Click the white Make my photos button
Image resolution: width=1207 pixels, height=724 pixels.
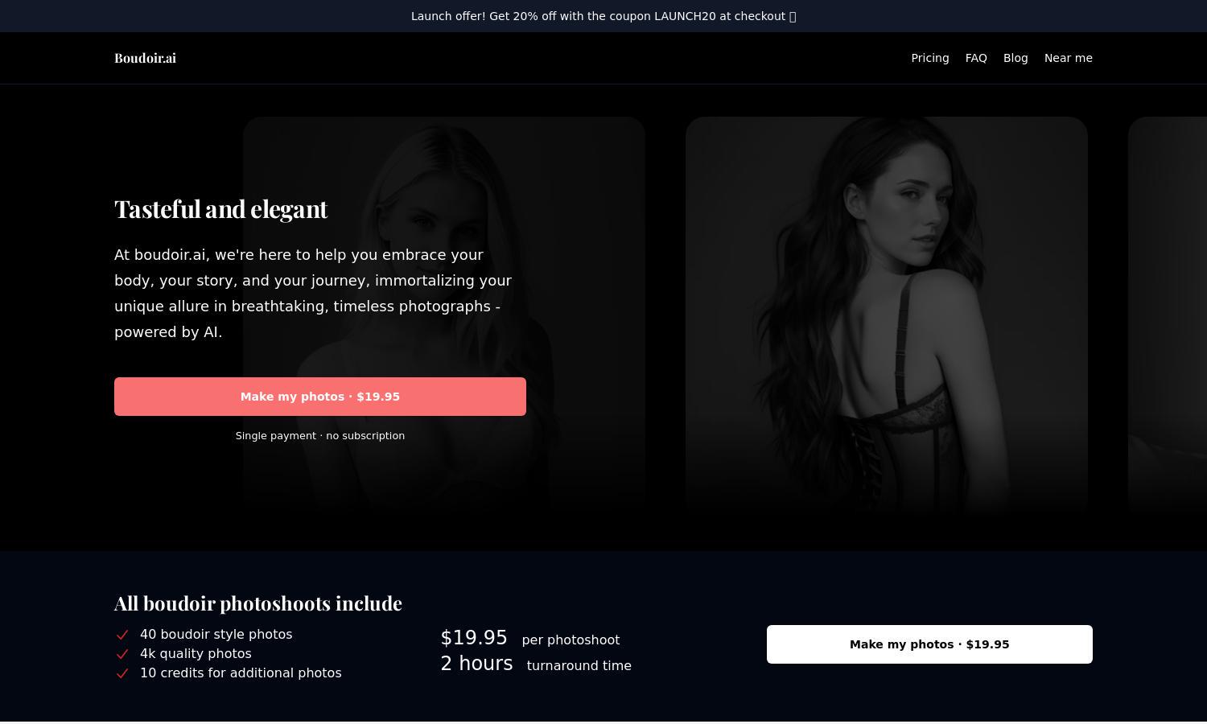tap(929, 644)
